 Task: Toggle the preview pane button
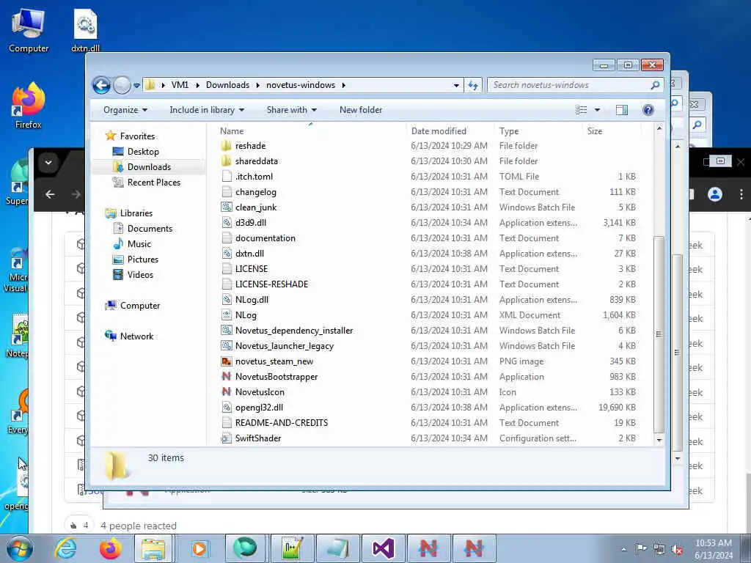(622, 110)
